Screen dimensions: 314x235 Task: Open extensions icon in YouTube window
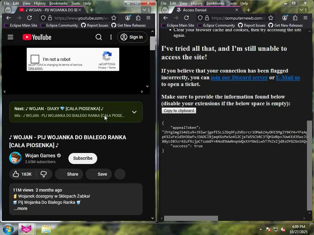[138, 18]
